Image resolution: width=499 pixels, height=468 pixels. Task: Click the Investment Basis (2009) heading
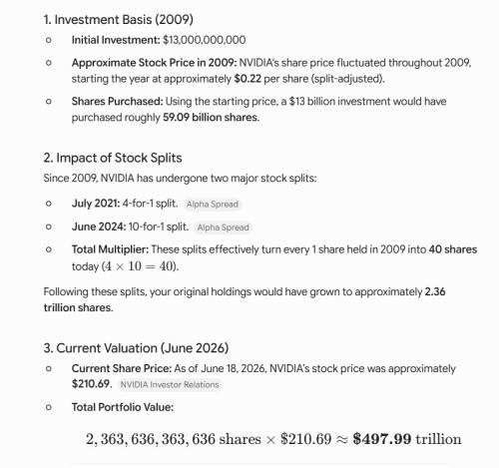119,20
